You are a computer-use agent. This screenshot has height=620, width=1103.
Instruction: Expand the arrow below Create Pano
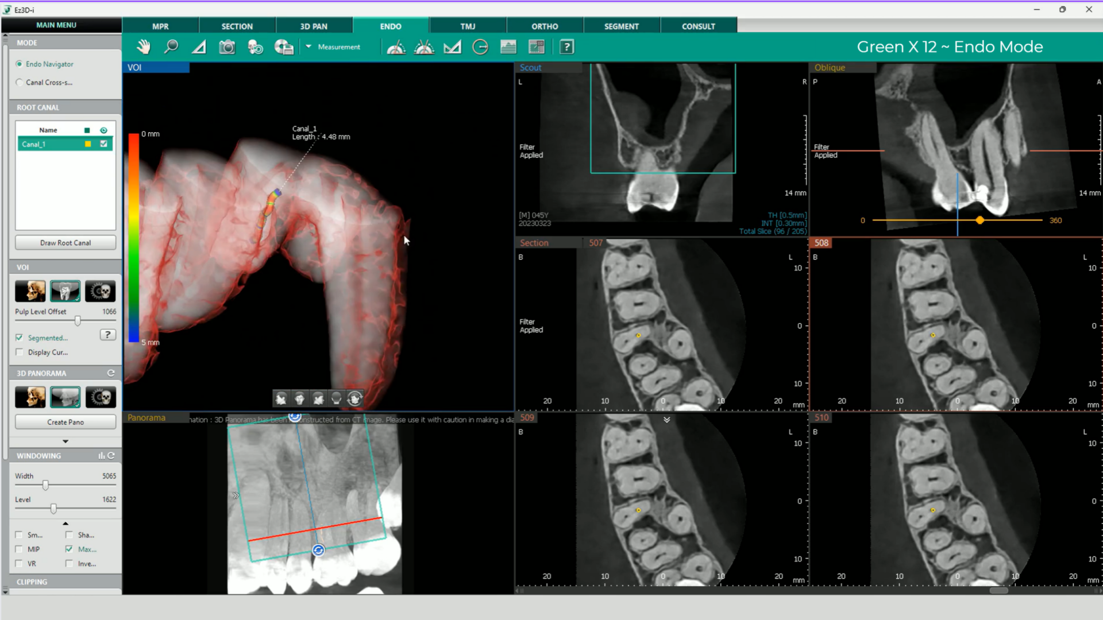65,441
